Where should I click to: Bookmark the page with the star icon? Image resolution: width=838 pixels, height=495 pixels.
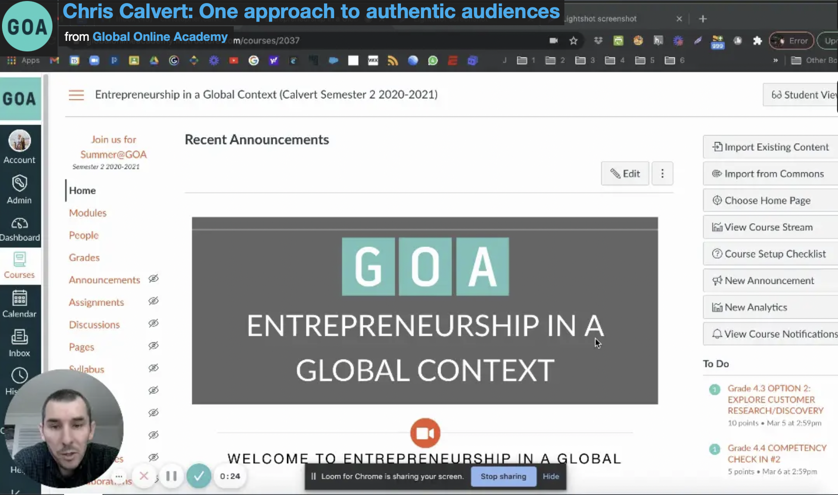[573, 41]
